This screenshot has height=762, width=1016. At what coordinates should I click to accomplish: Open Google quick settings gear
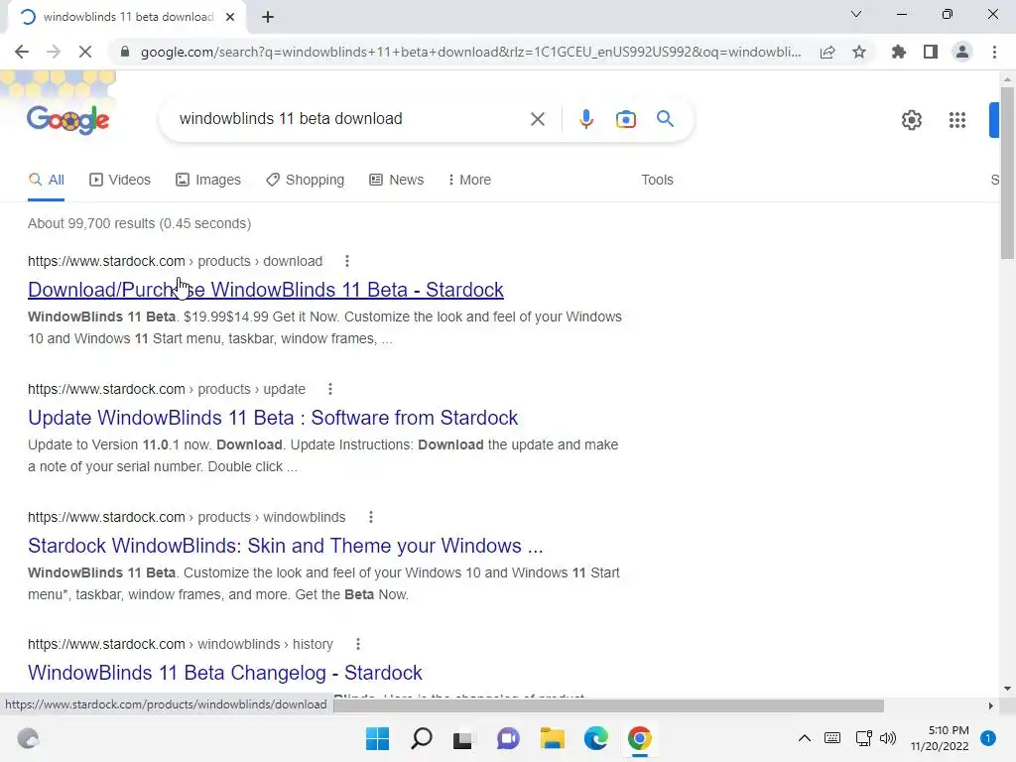[912, 120]
